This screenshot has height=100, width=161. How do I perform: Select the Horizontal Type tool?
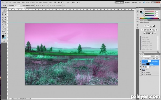[5, 27]
